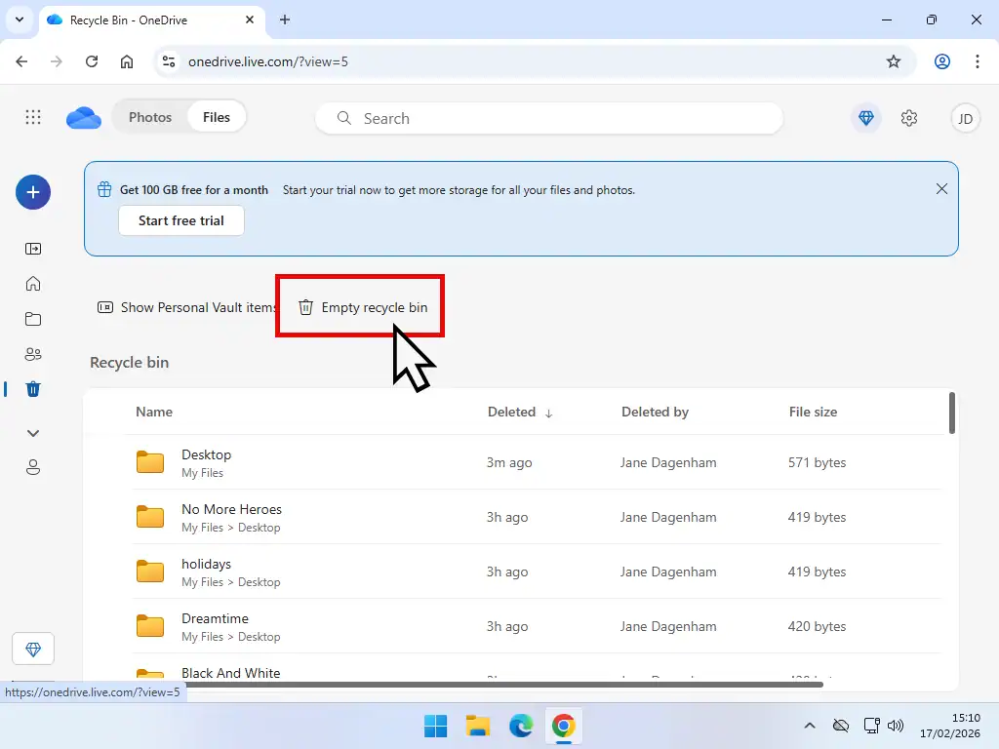999x749 pixels.
Task: Expand the sidebar chevron below the trash icon
Action: (x=32, y=432)
